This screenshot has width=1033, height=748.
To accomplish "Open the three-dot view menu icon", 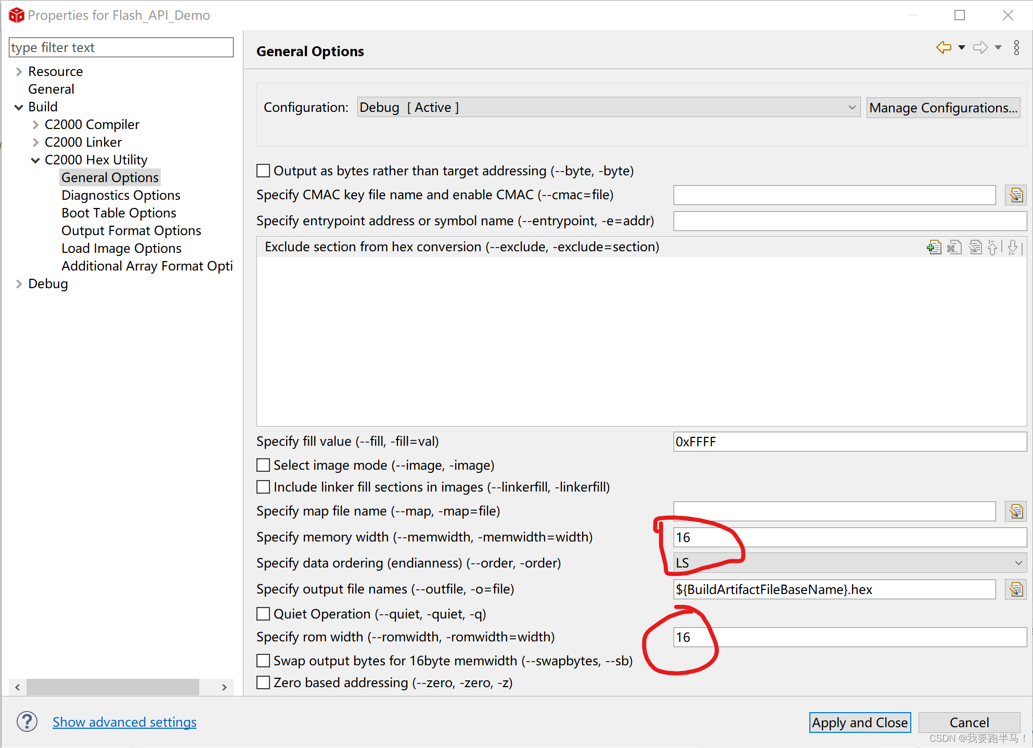I will coord(1016,48).
